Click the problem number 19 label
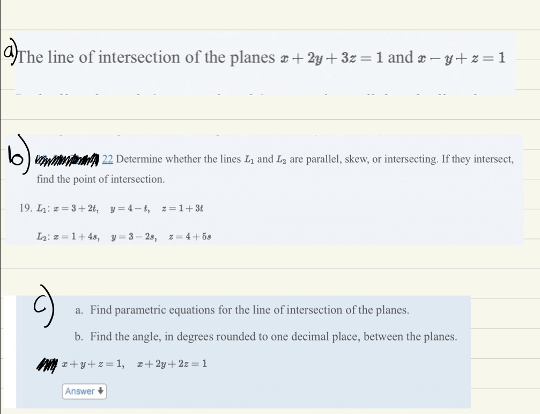Viewport: 540px width, 414px height. pyautogui.click(x=25, y=208)
